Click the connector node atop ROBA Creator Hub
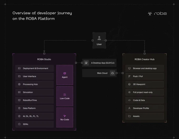Image resolution: width=179 pixels, height=139 pixels. pos(145,54)
